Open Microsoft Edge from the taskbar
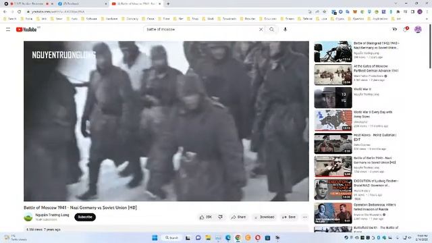The image size is (432, 243). coord(228,238)
